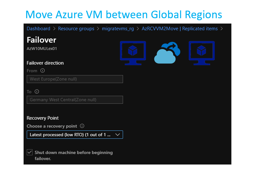
Task: Click the Move Azure VM between Global Regions title
Action: (124, 15)
